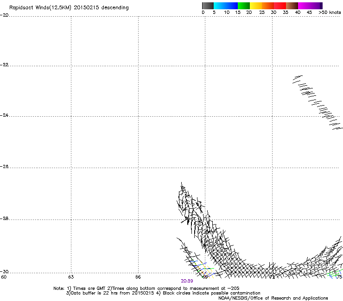Screen dimensions: 343x301
Task: Click the 75 longitude axis label
Action: [339, 277]
